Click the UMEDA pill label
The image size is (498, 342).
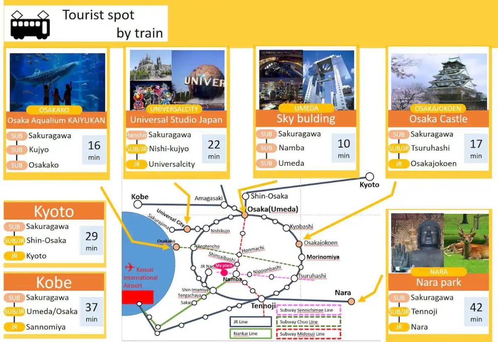(x=306, y=109)
